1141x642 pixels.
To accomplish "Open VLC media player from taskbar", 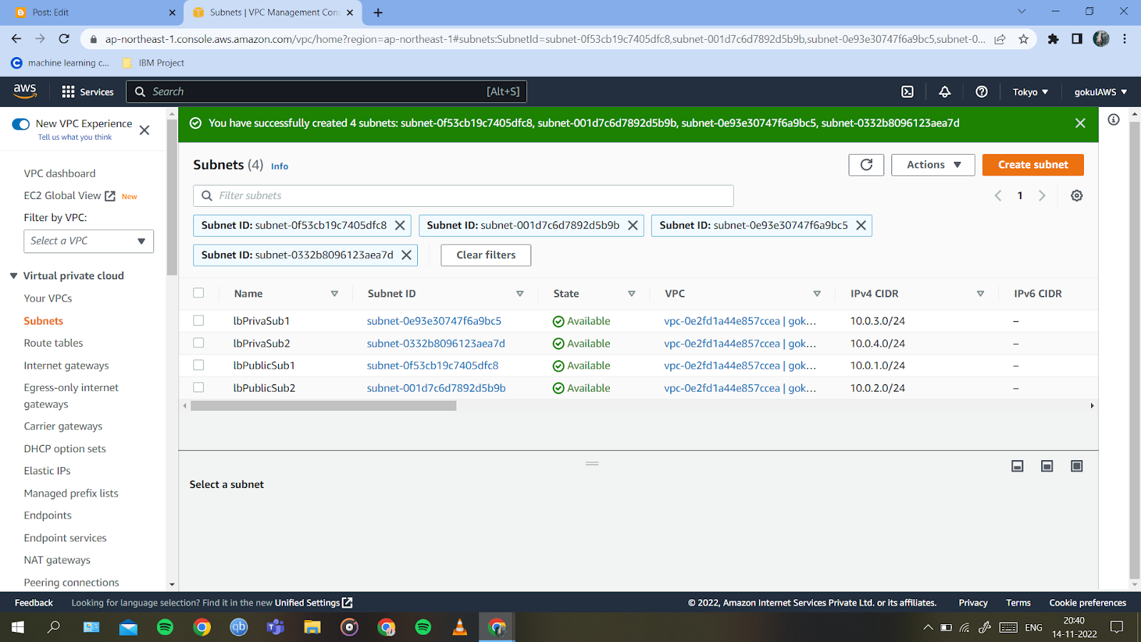I will point(460,628).
